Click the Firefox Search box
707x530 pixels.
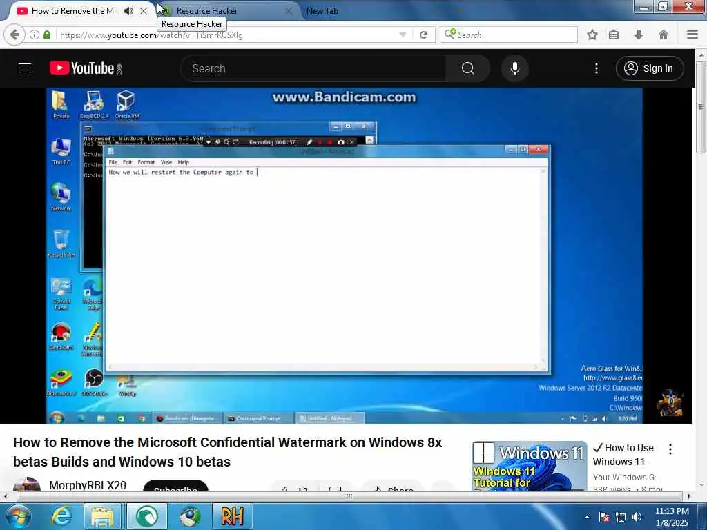(x=509, y=35)
